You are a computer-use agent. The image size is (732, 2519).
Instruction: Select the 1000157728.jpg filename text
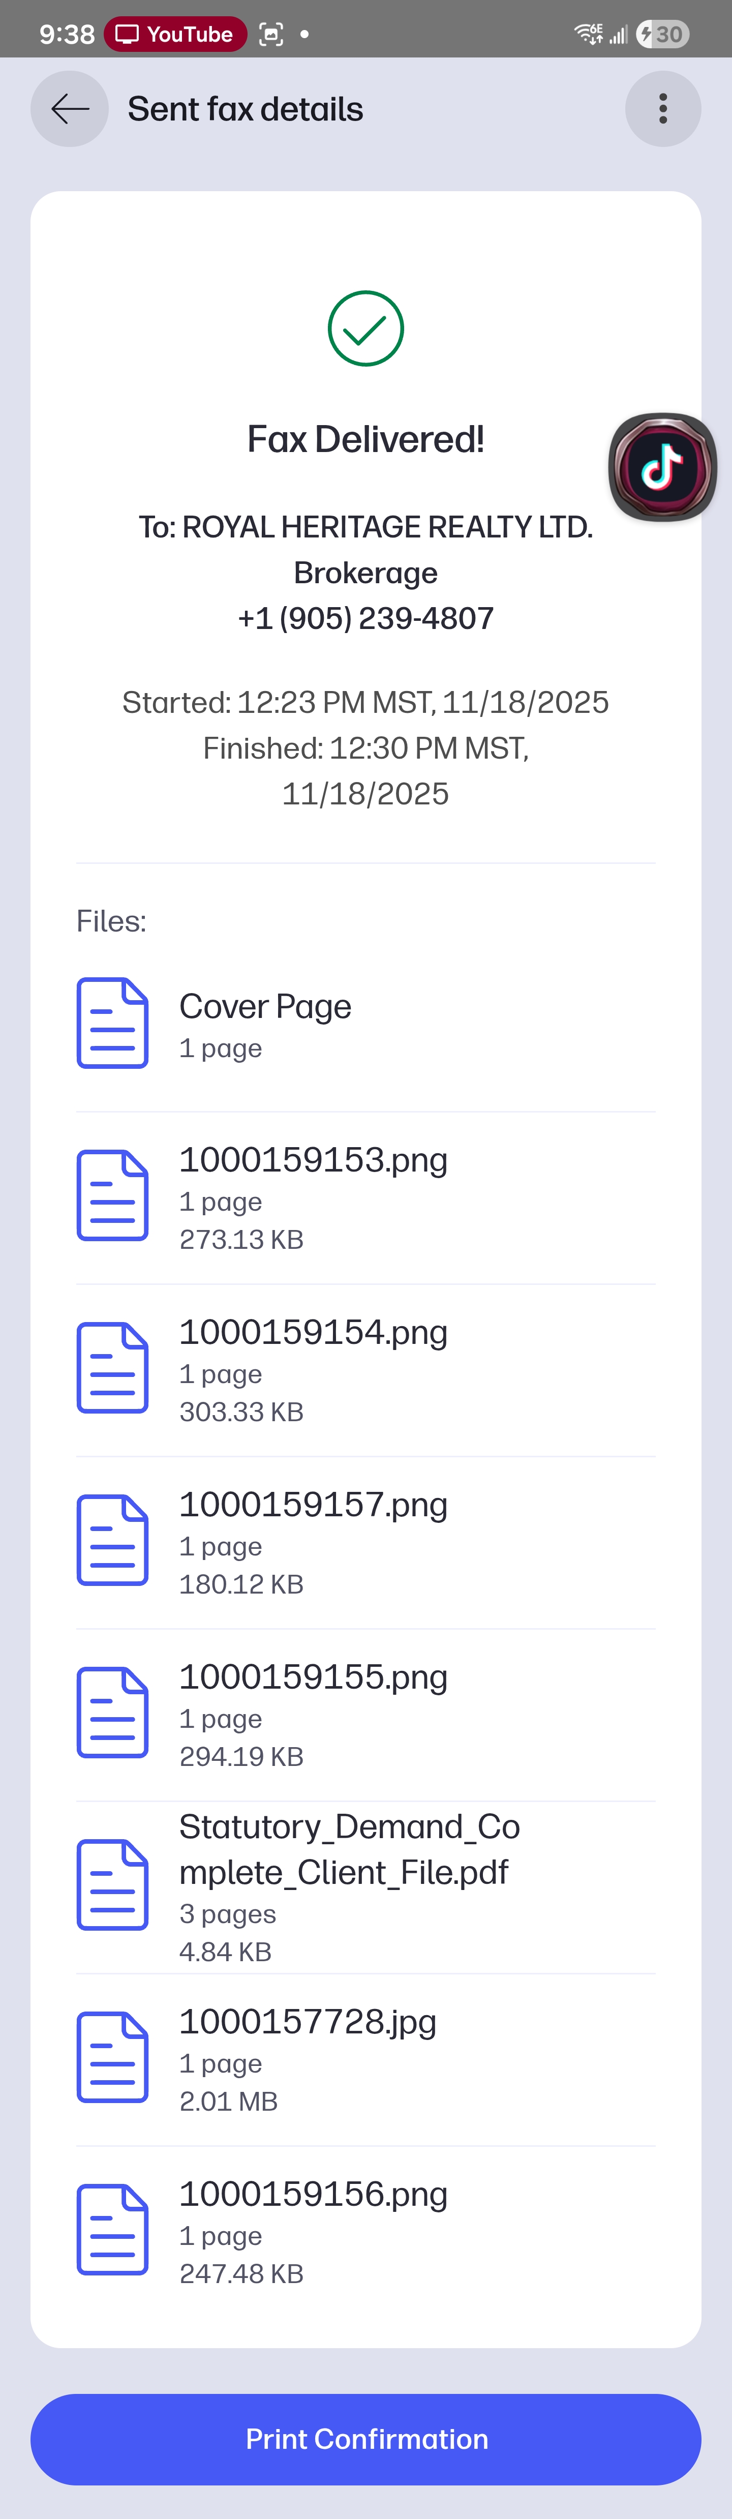coord(308,2021)
